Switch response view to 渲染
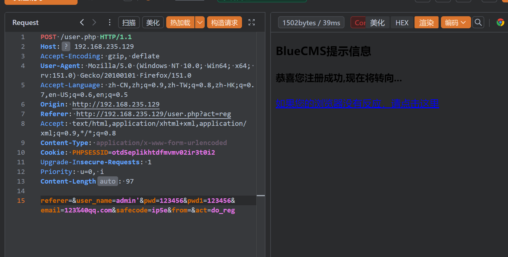This screenshot has height=257, width=508. point(427,23)
